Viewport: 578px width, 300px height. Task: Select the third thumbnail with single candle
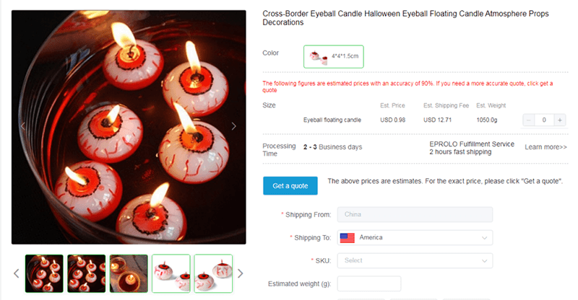(129, 273)
